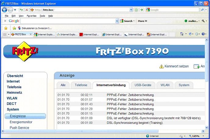Click the Refresh page icon in toolbar
The image size is (210, 139).
pos(21,10)
